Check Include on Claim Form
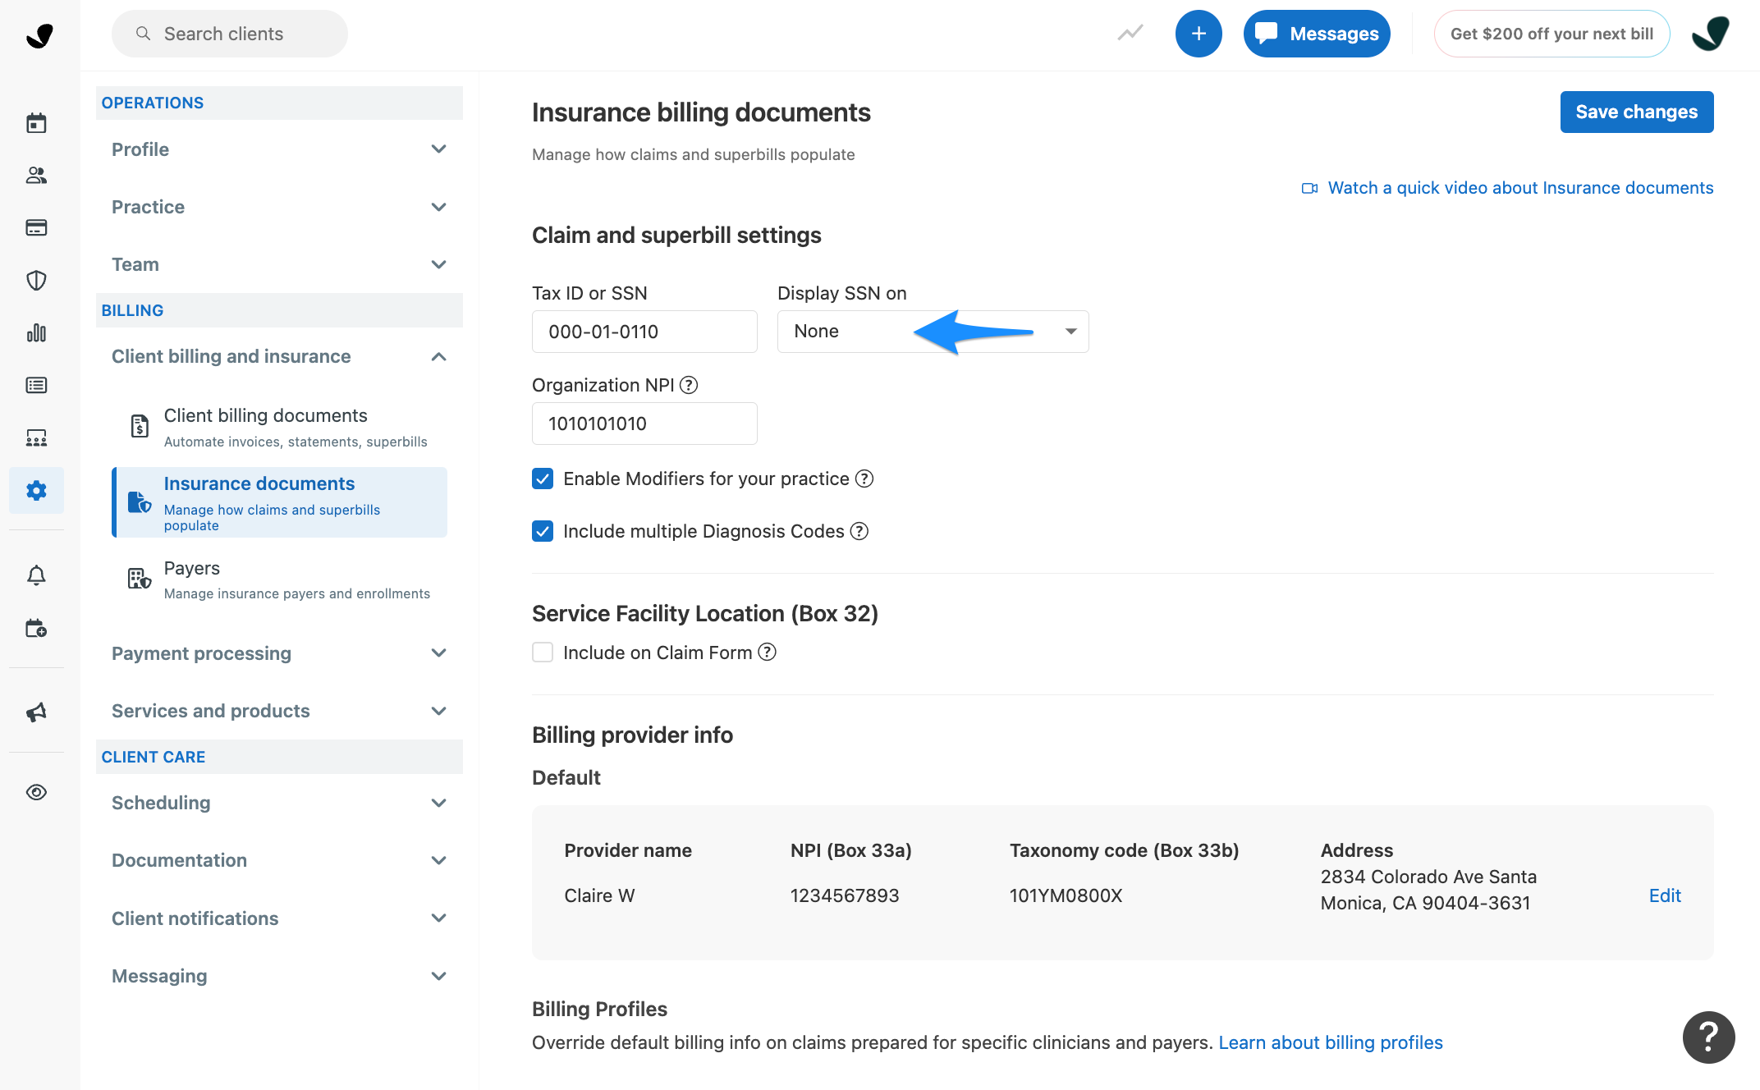 [x=543, y=652]
